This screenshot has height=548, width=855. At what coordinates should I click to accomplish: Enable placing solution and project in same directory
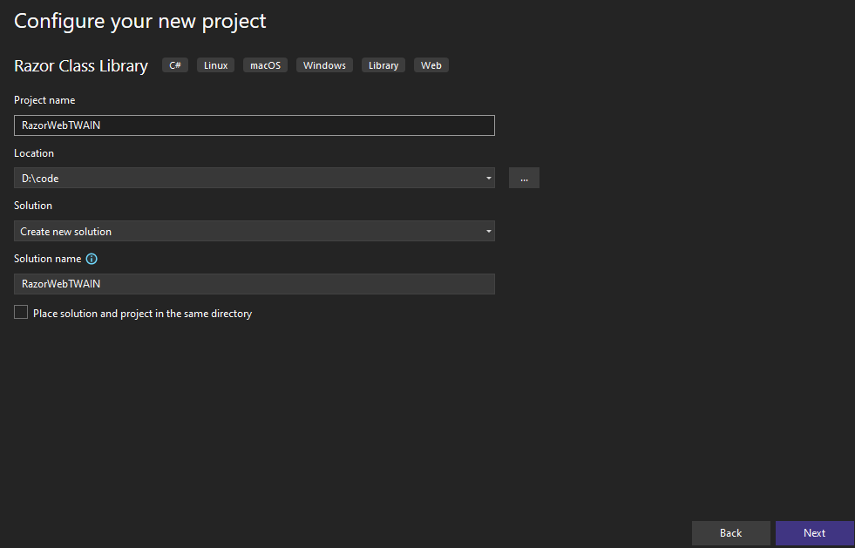click(x=21, y=312)
